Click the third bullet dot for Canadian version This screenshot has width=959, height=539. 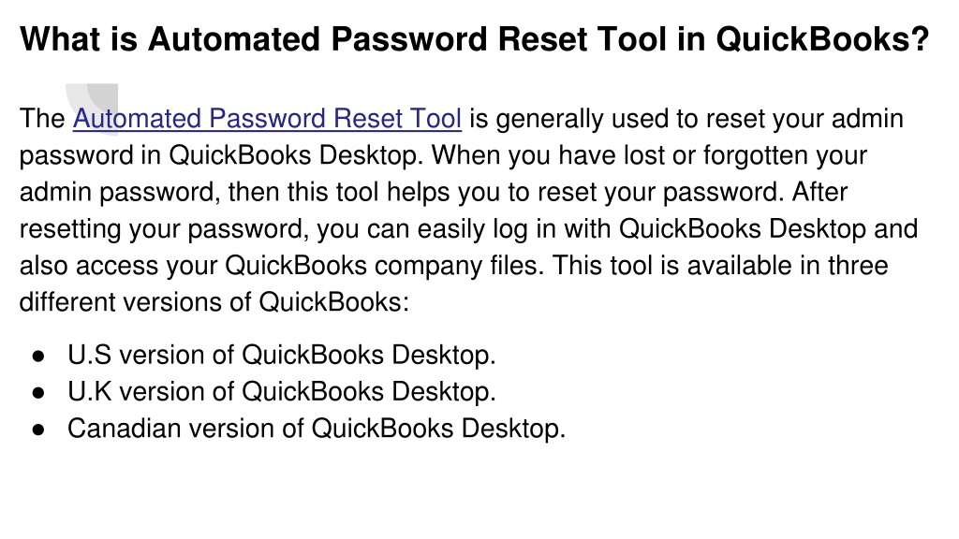[x=38, y=430]
